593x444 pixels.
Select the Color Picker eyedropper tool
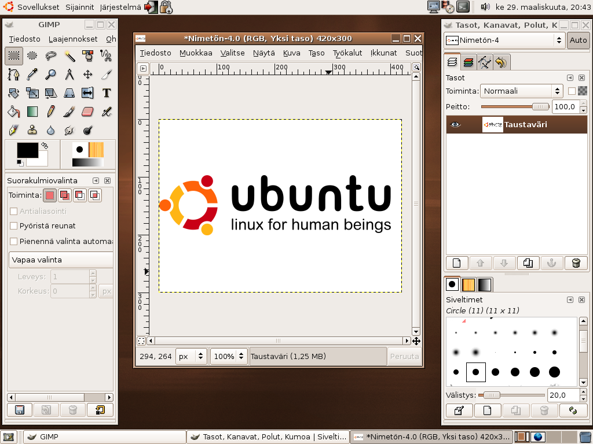click(x=32, y=75)
